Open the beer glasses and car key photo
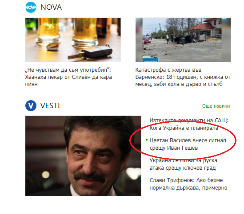 click(73, 40)
